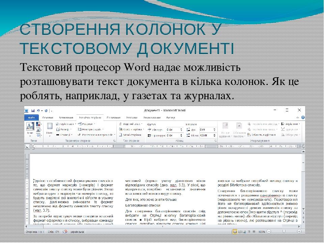Click left indent spinner arrows
The height and width of the screenshot is (243, 324).
click(x=182, y=130)
